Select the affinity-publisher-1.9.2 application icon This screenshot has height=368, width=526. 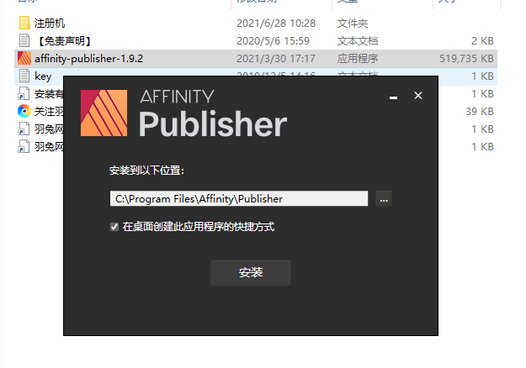pos(24,58)
